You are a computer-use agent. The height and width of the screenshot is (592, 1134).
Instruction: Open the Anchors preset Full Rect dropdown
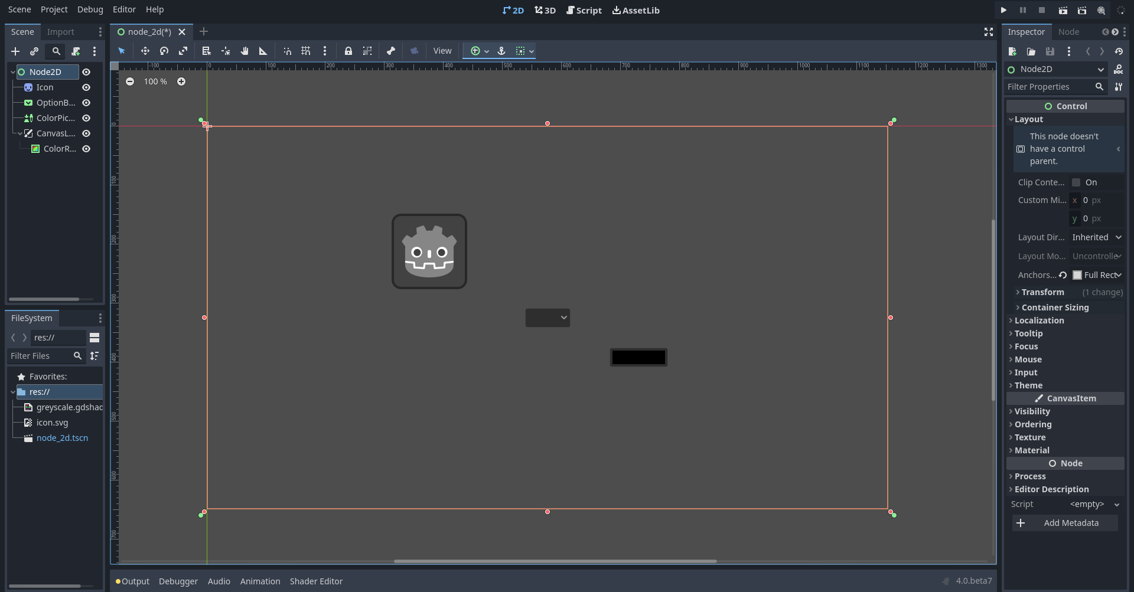tap(1098, 274)
